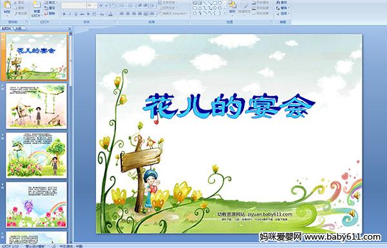
Task: Open the Line Spacing dropdown
Action: [x=153, y=5]
